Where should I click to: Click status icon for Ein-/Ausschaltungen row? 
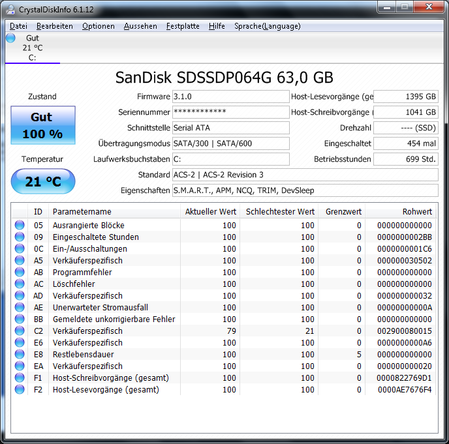20,248
